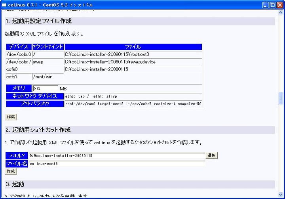
Task: Click the cofs1 device cell
Action: point(19,77)
